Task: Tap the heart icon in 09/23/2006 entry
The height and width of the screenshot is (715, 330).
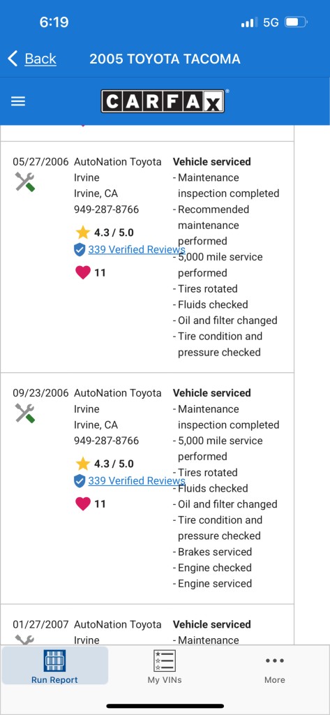Action: pos(83,503)
